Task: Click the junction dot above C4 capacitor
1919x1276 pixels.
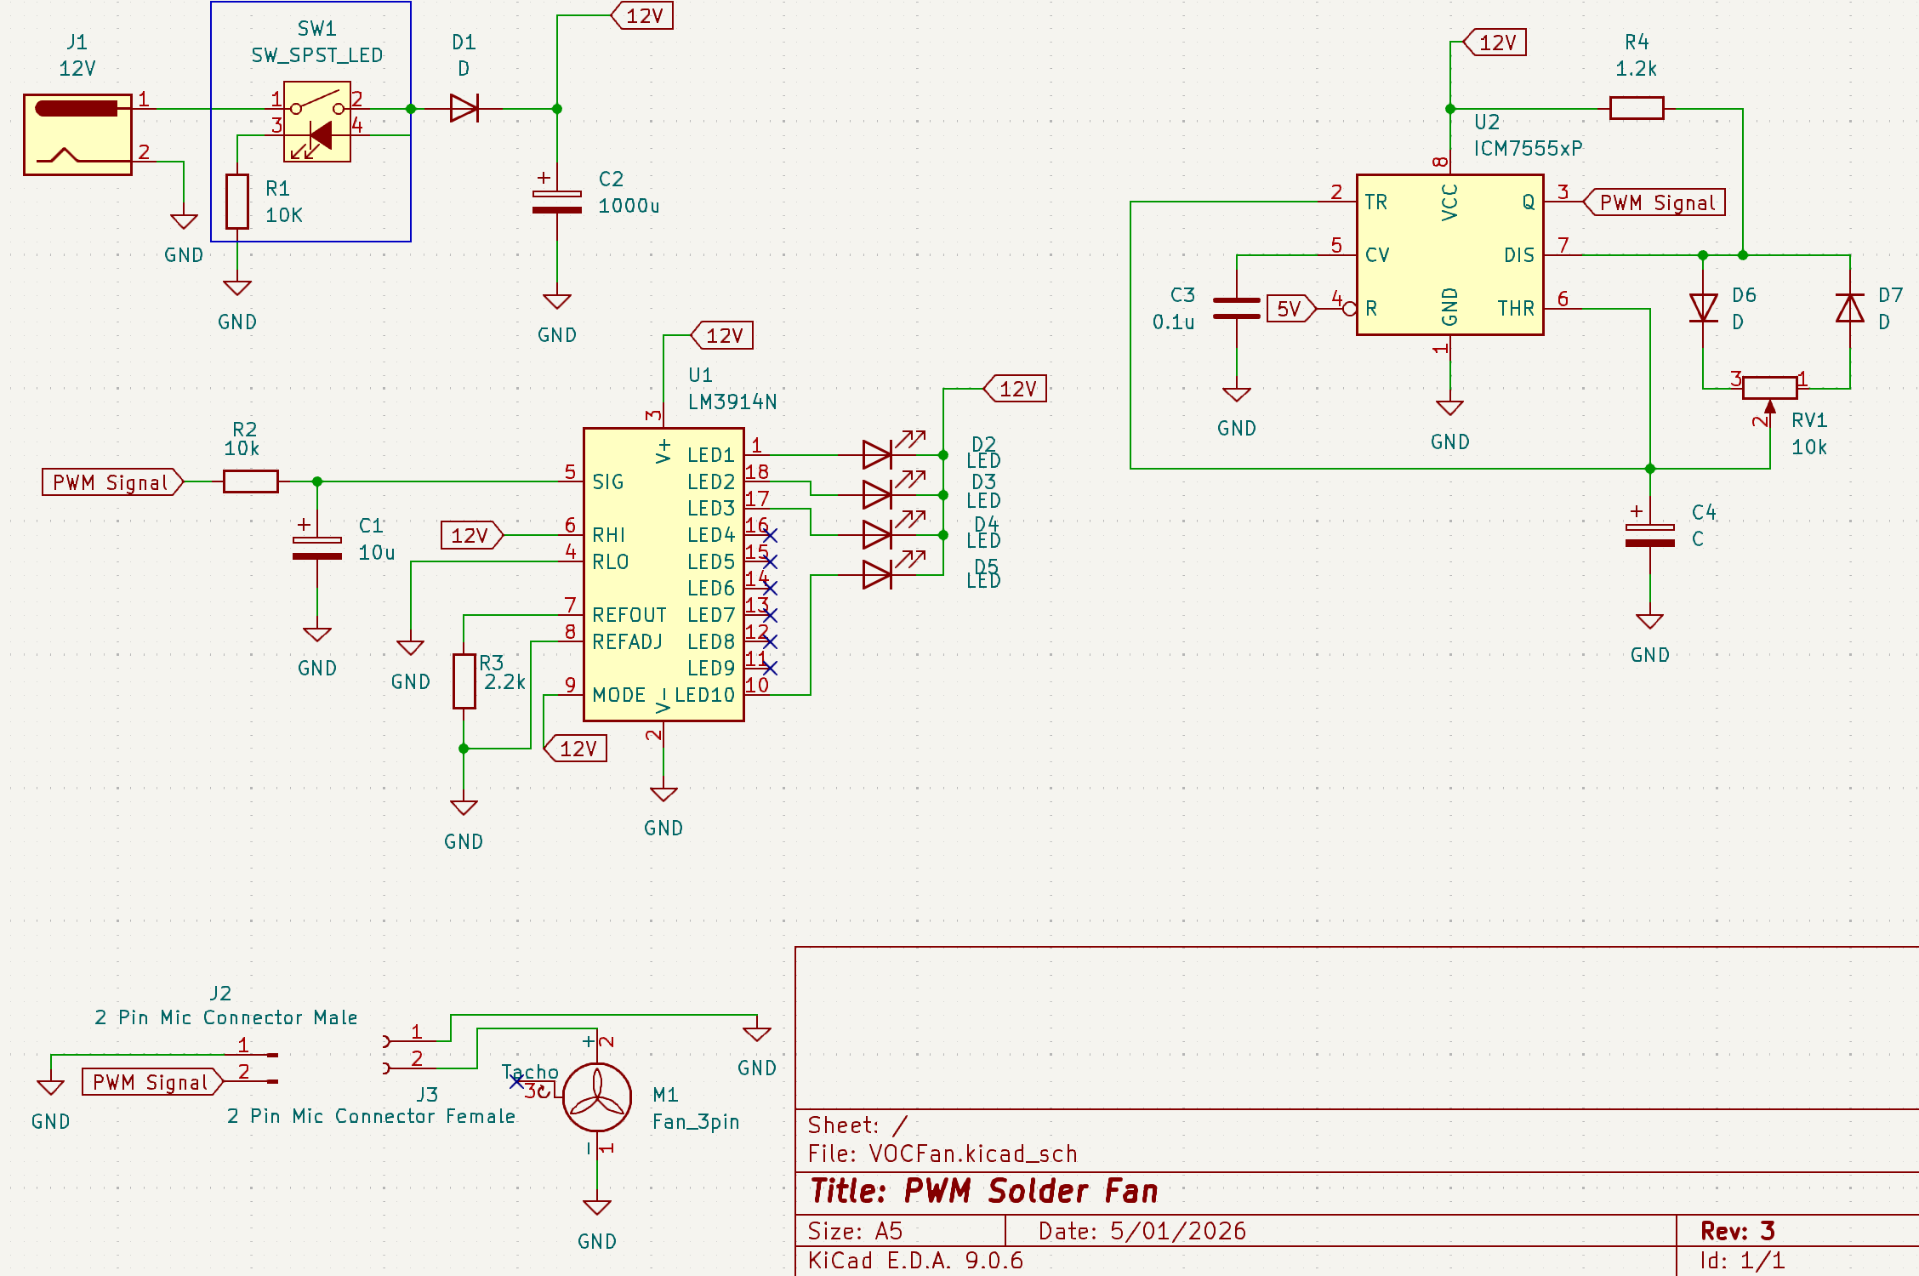Action: pos(1650,469)
